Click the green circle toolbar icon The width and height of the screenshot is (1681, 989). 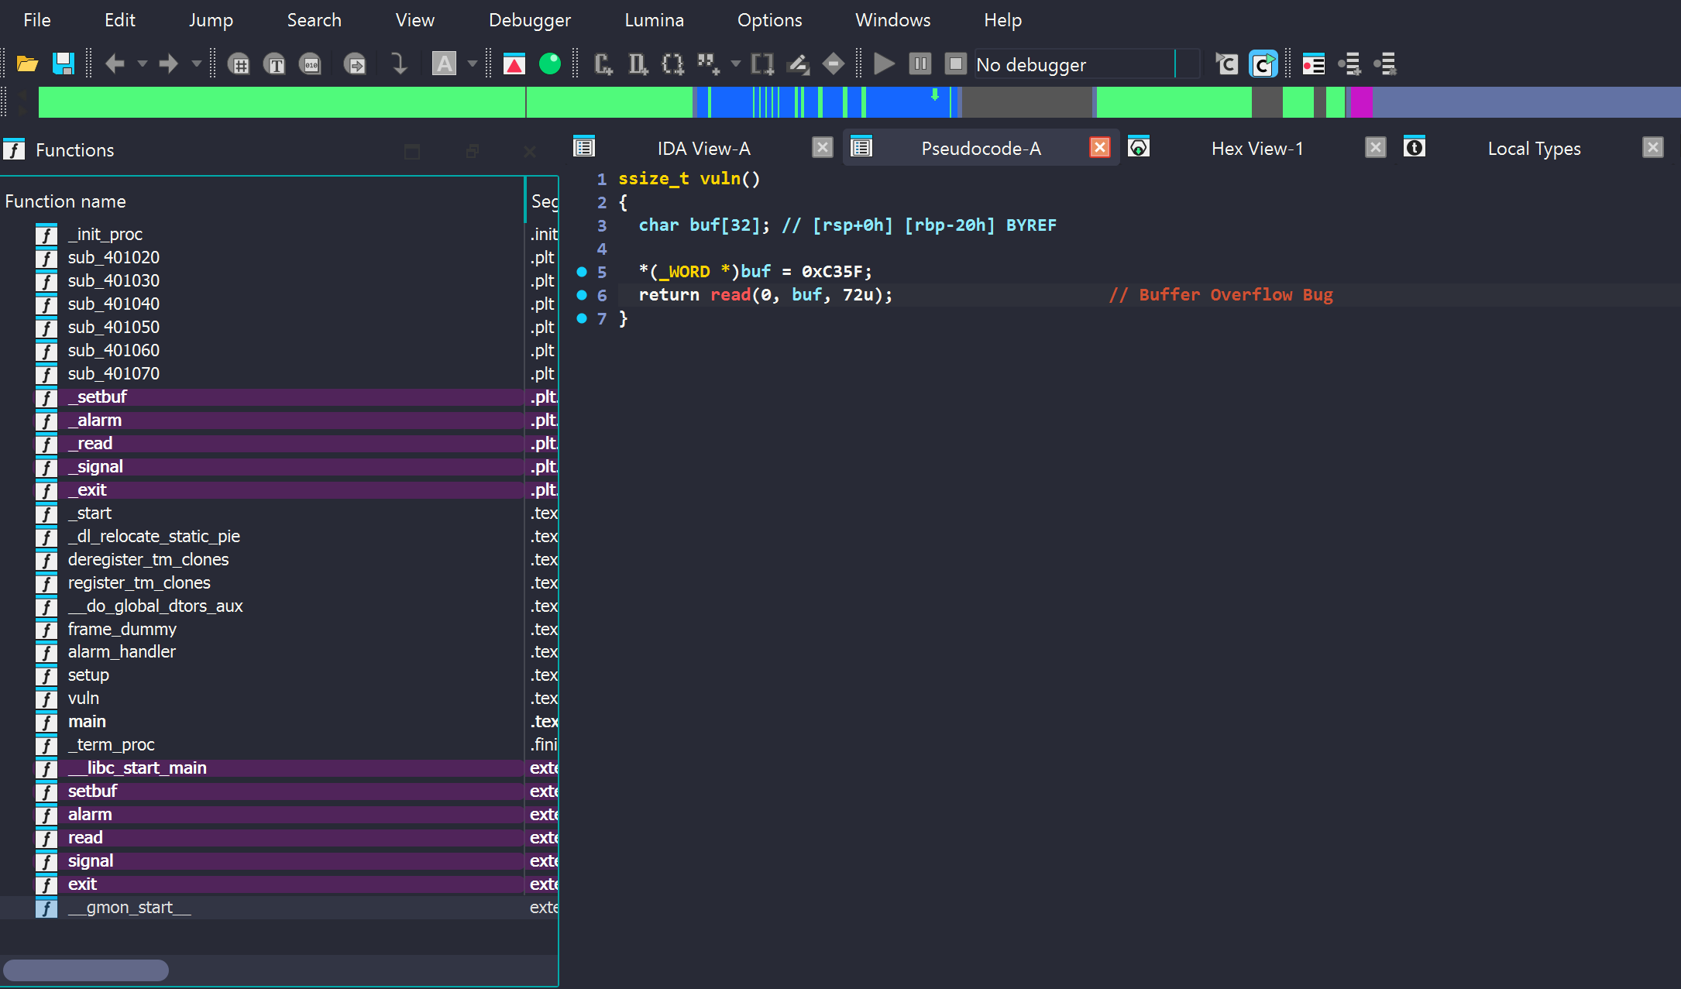[x=549, y=64]
